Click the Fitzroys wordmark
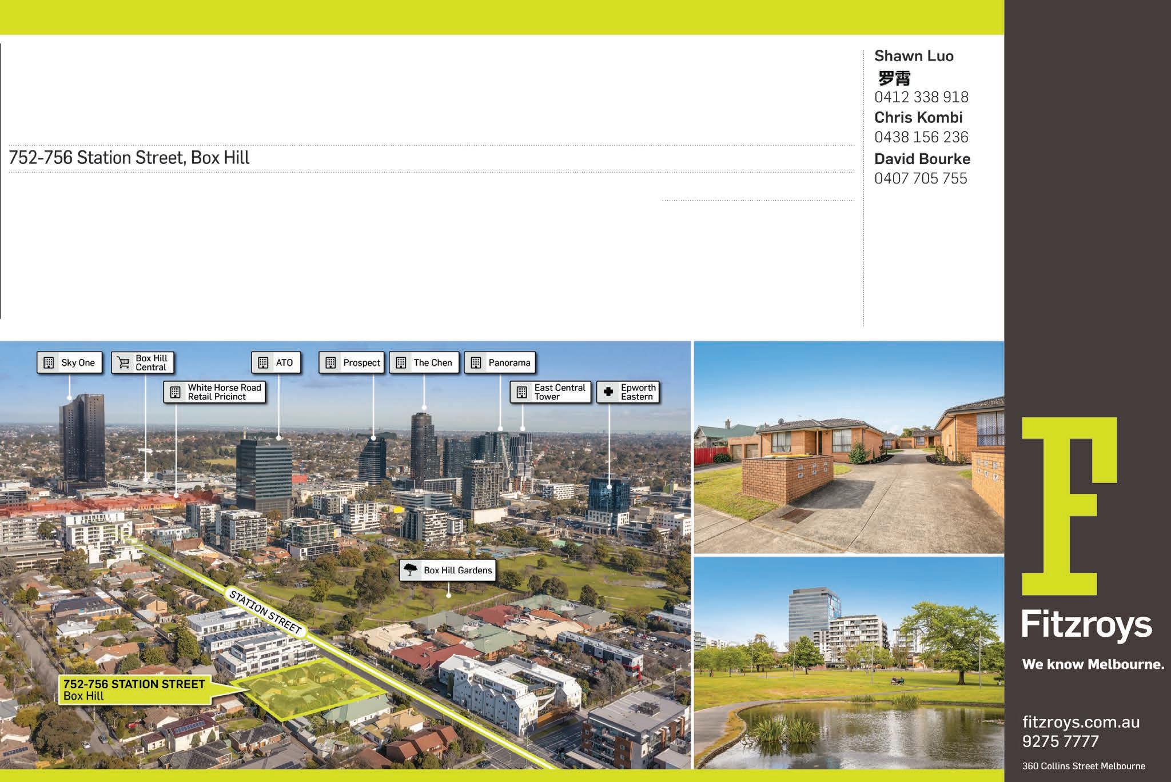This screenshot has height=782, width=1171. click(x=1086, y=627)
